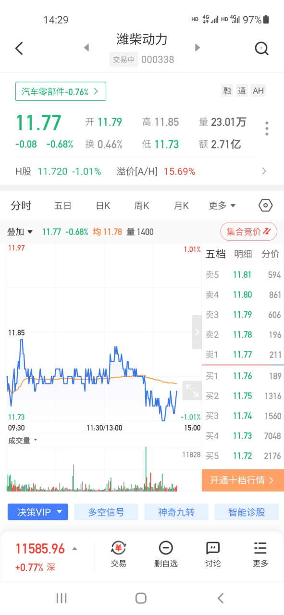Viewport: 284px width, 615px height.
Task: Select the 月K chart tab
Action: click(181, 206)
